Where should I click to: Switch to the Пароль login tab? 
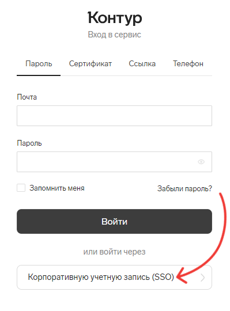click(x=39, y=64)
